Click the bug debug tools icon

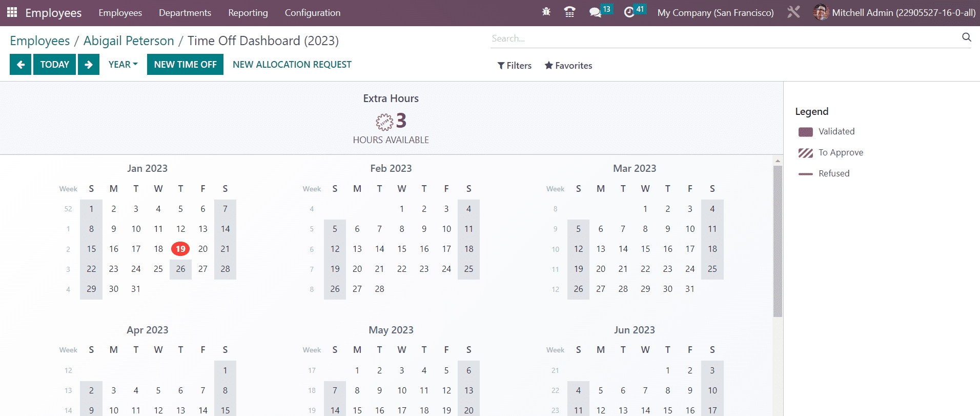[546, 12]
